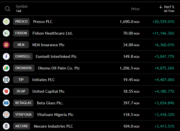
Task: Select the United Capital Plc name
Action: tap(48, 91)
